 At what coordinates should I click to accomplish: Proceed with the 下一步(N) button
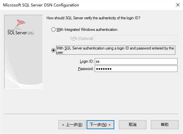tap(100, 125)
